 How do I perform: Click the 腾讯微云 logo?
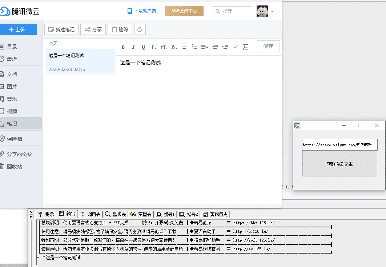tap(19, 11)
